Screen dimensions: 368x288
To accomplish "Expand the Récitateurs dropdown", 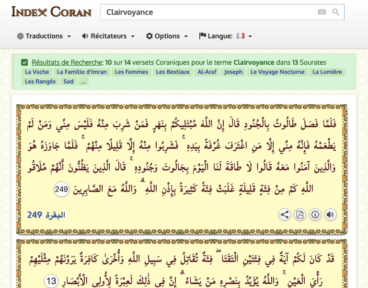I will pos(108,36).
